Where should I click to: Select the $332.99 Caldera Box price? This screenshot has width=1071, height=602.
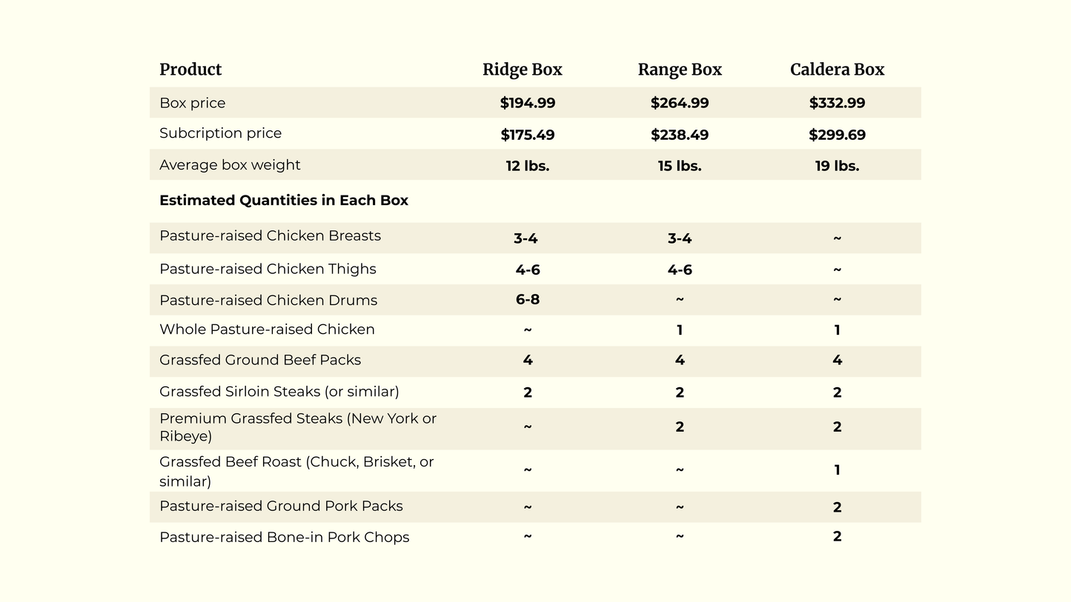[837, 103]
